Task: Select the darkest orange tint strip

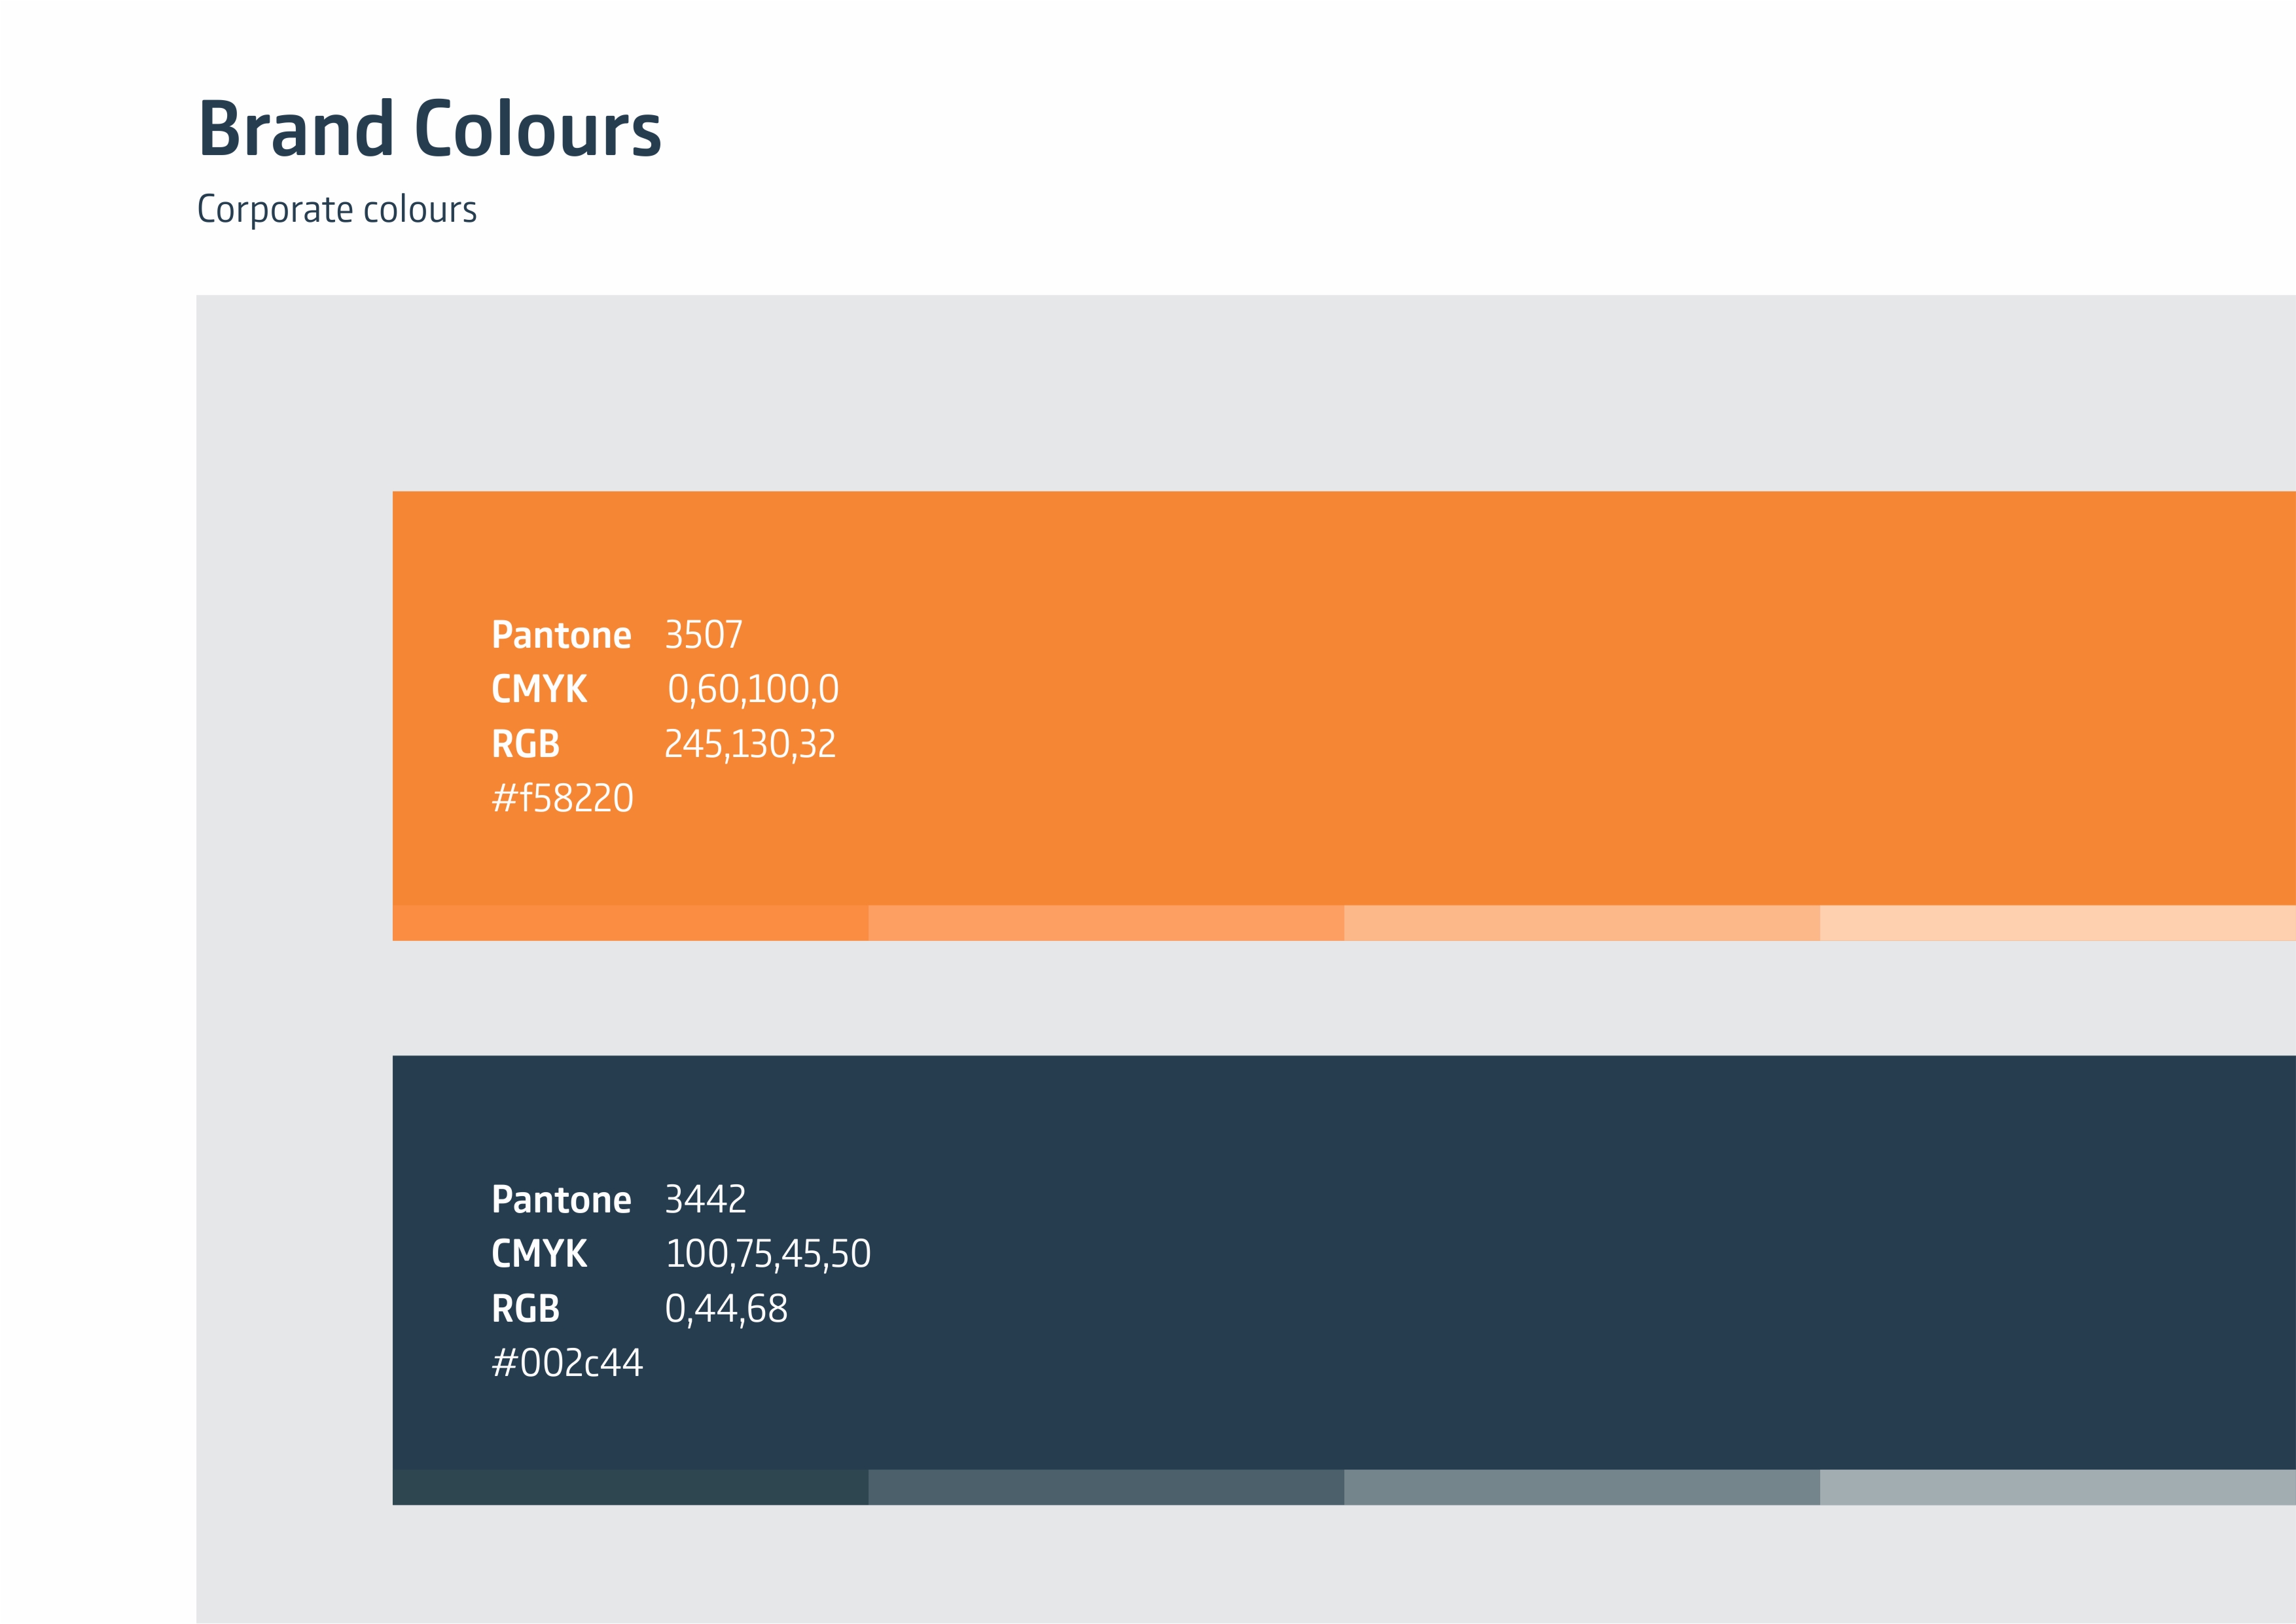Action: coord(630,923)
